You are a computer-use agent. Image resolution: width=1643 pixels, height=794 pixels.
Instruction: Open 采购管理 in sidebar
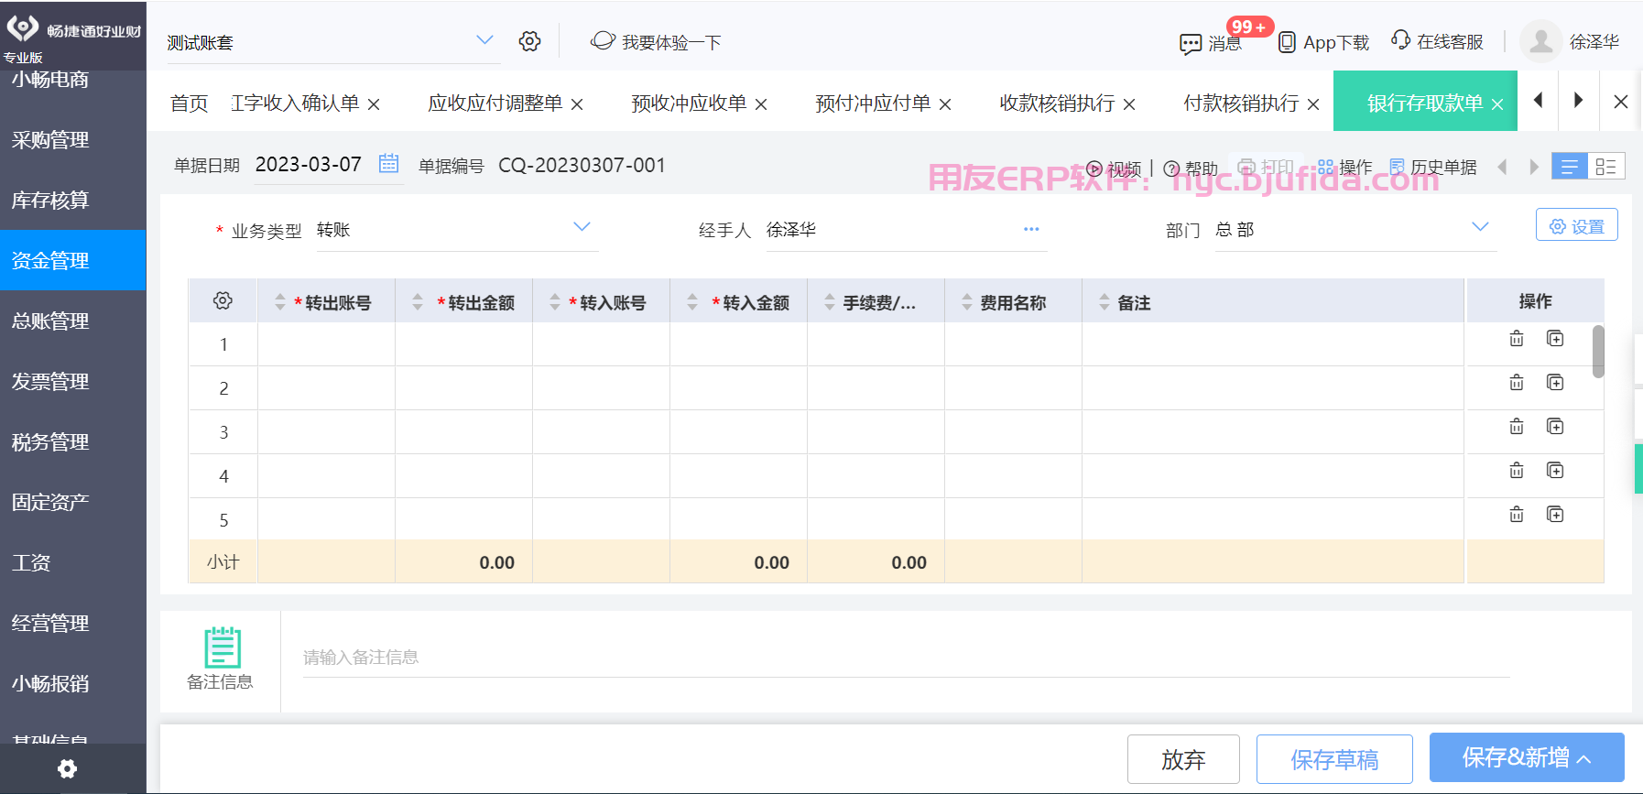(50, 139)
